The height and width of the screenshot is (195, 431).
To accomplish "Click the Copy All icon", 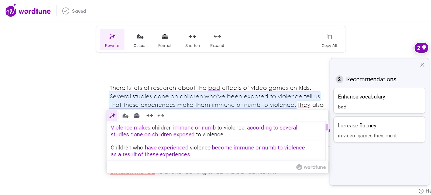I will coord(329,39).
